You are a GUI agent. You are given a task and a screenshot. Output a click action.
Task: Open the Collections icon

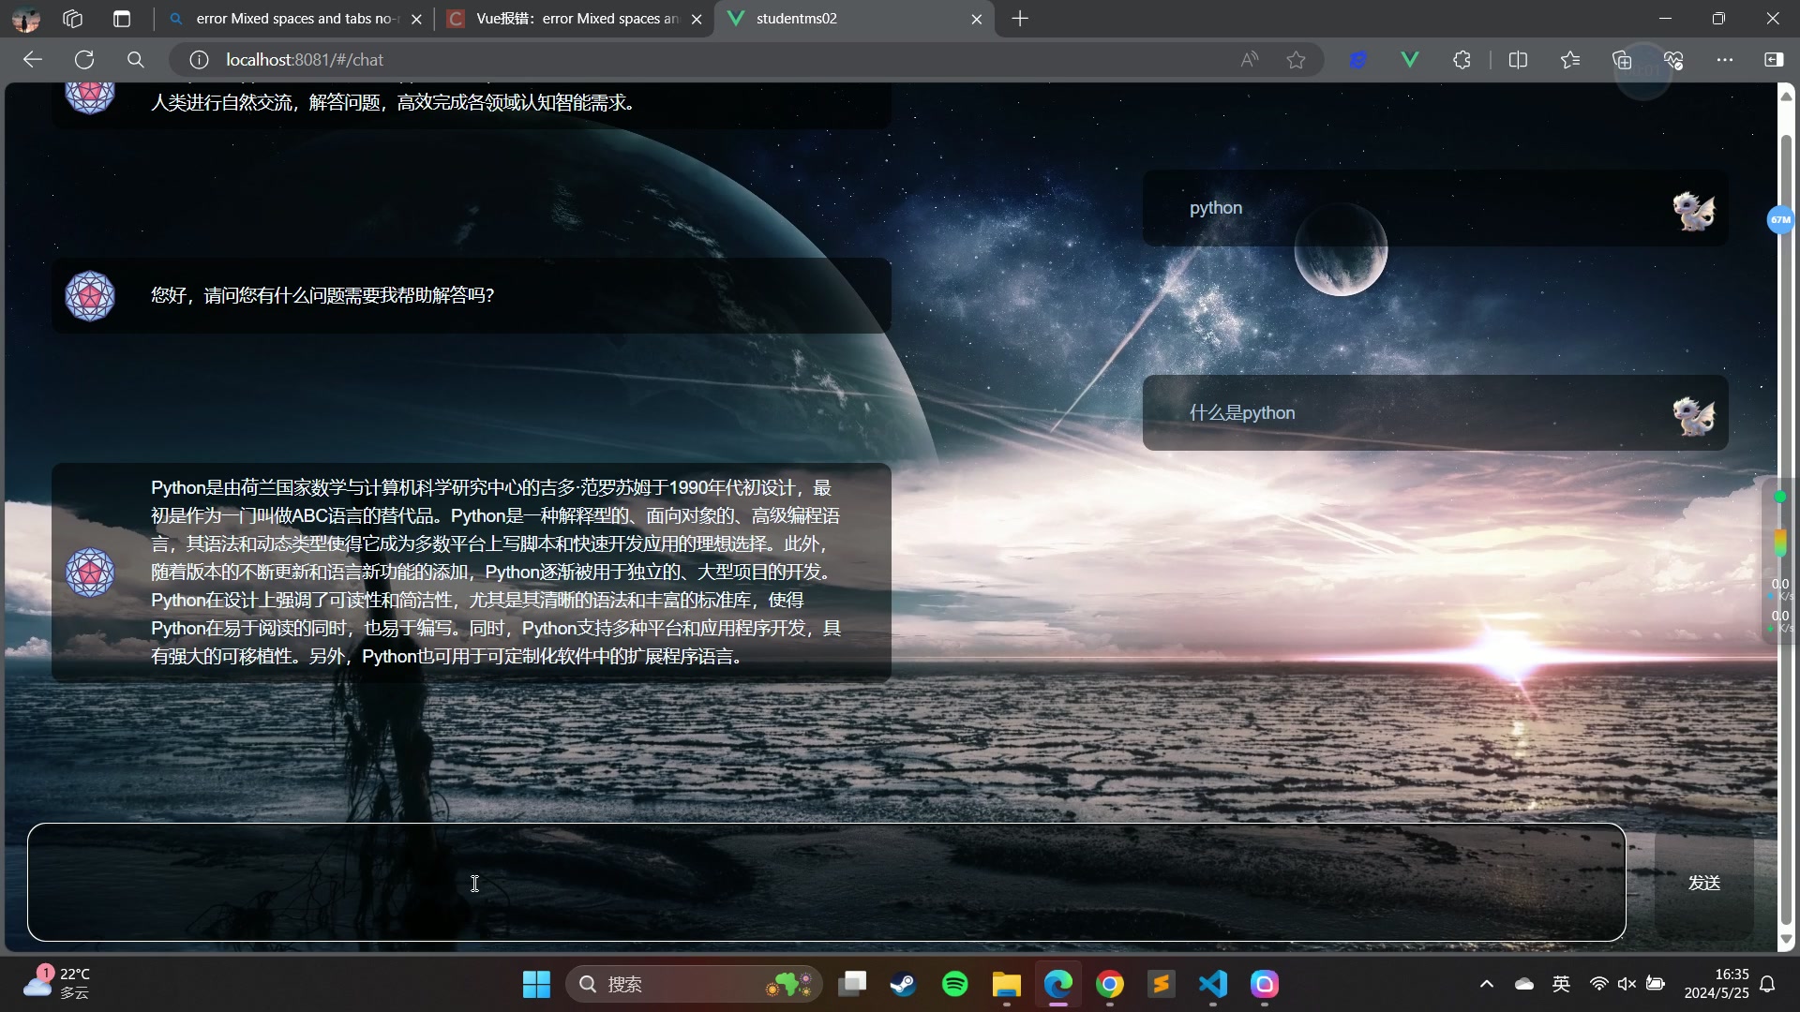point(1622,60)
